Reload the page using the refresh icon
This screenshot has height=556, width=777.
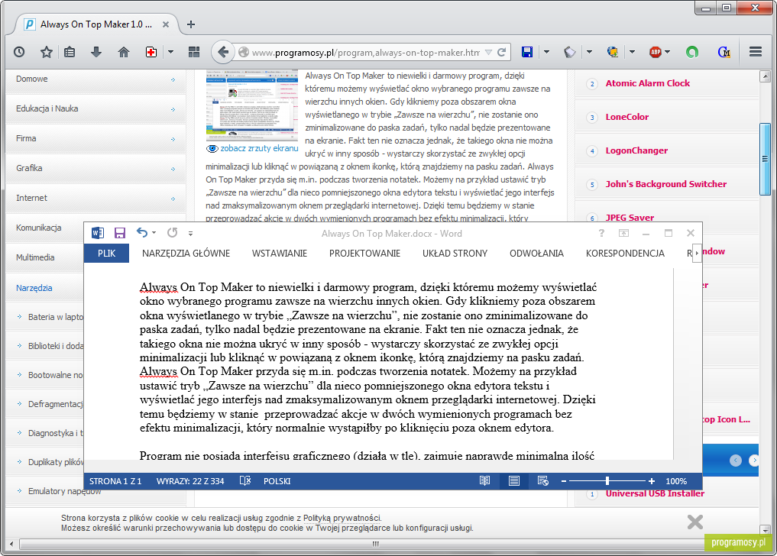pyautogui.click(x=501, y=52)
